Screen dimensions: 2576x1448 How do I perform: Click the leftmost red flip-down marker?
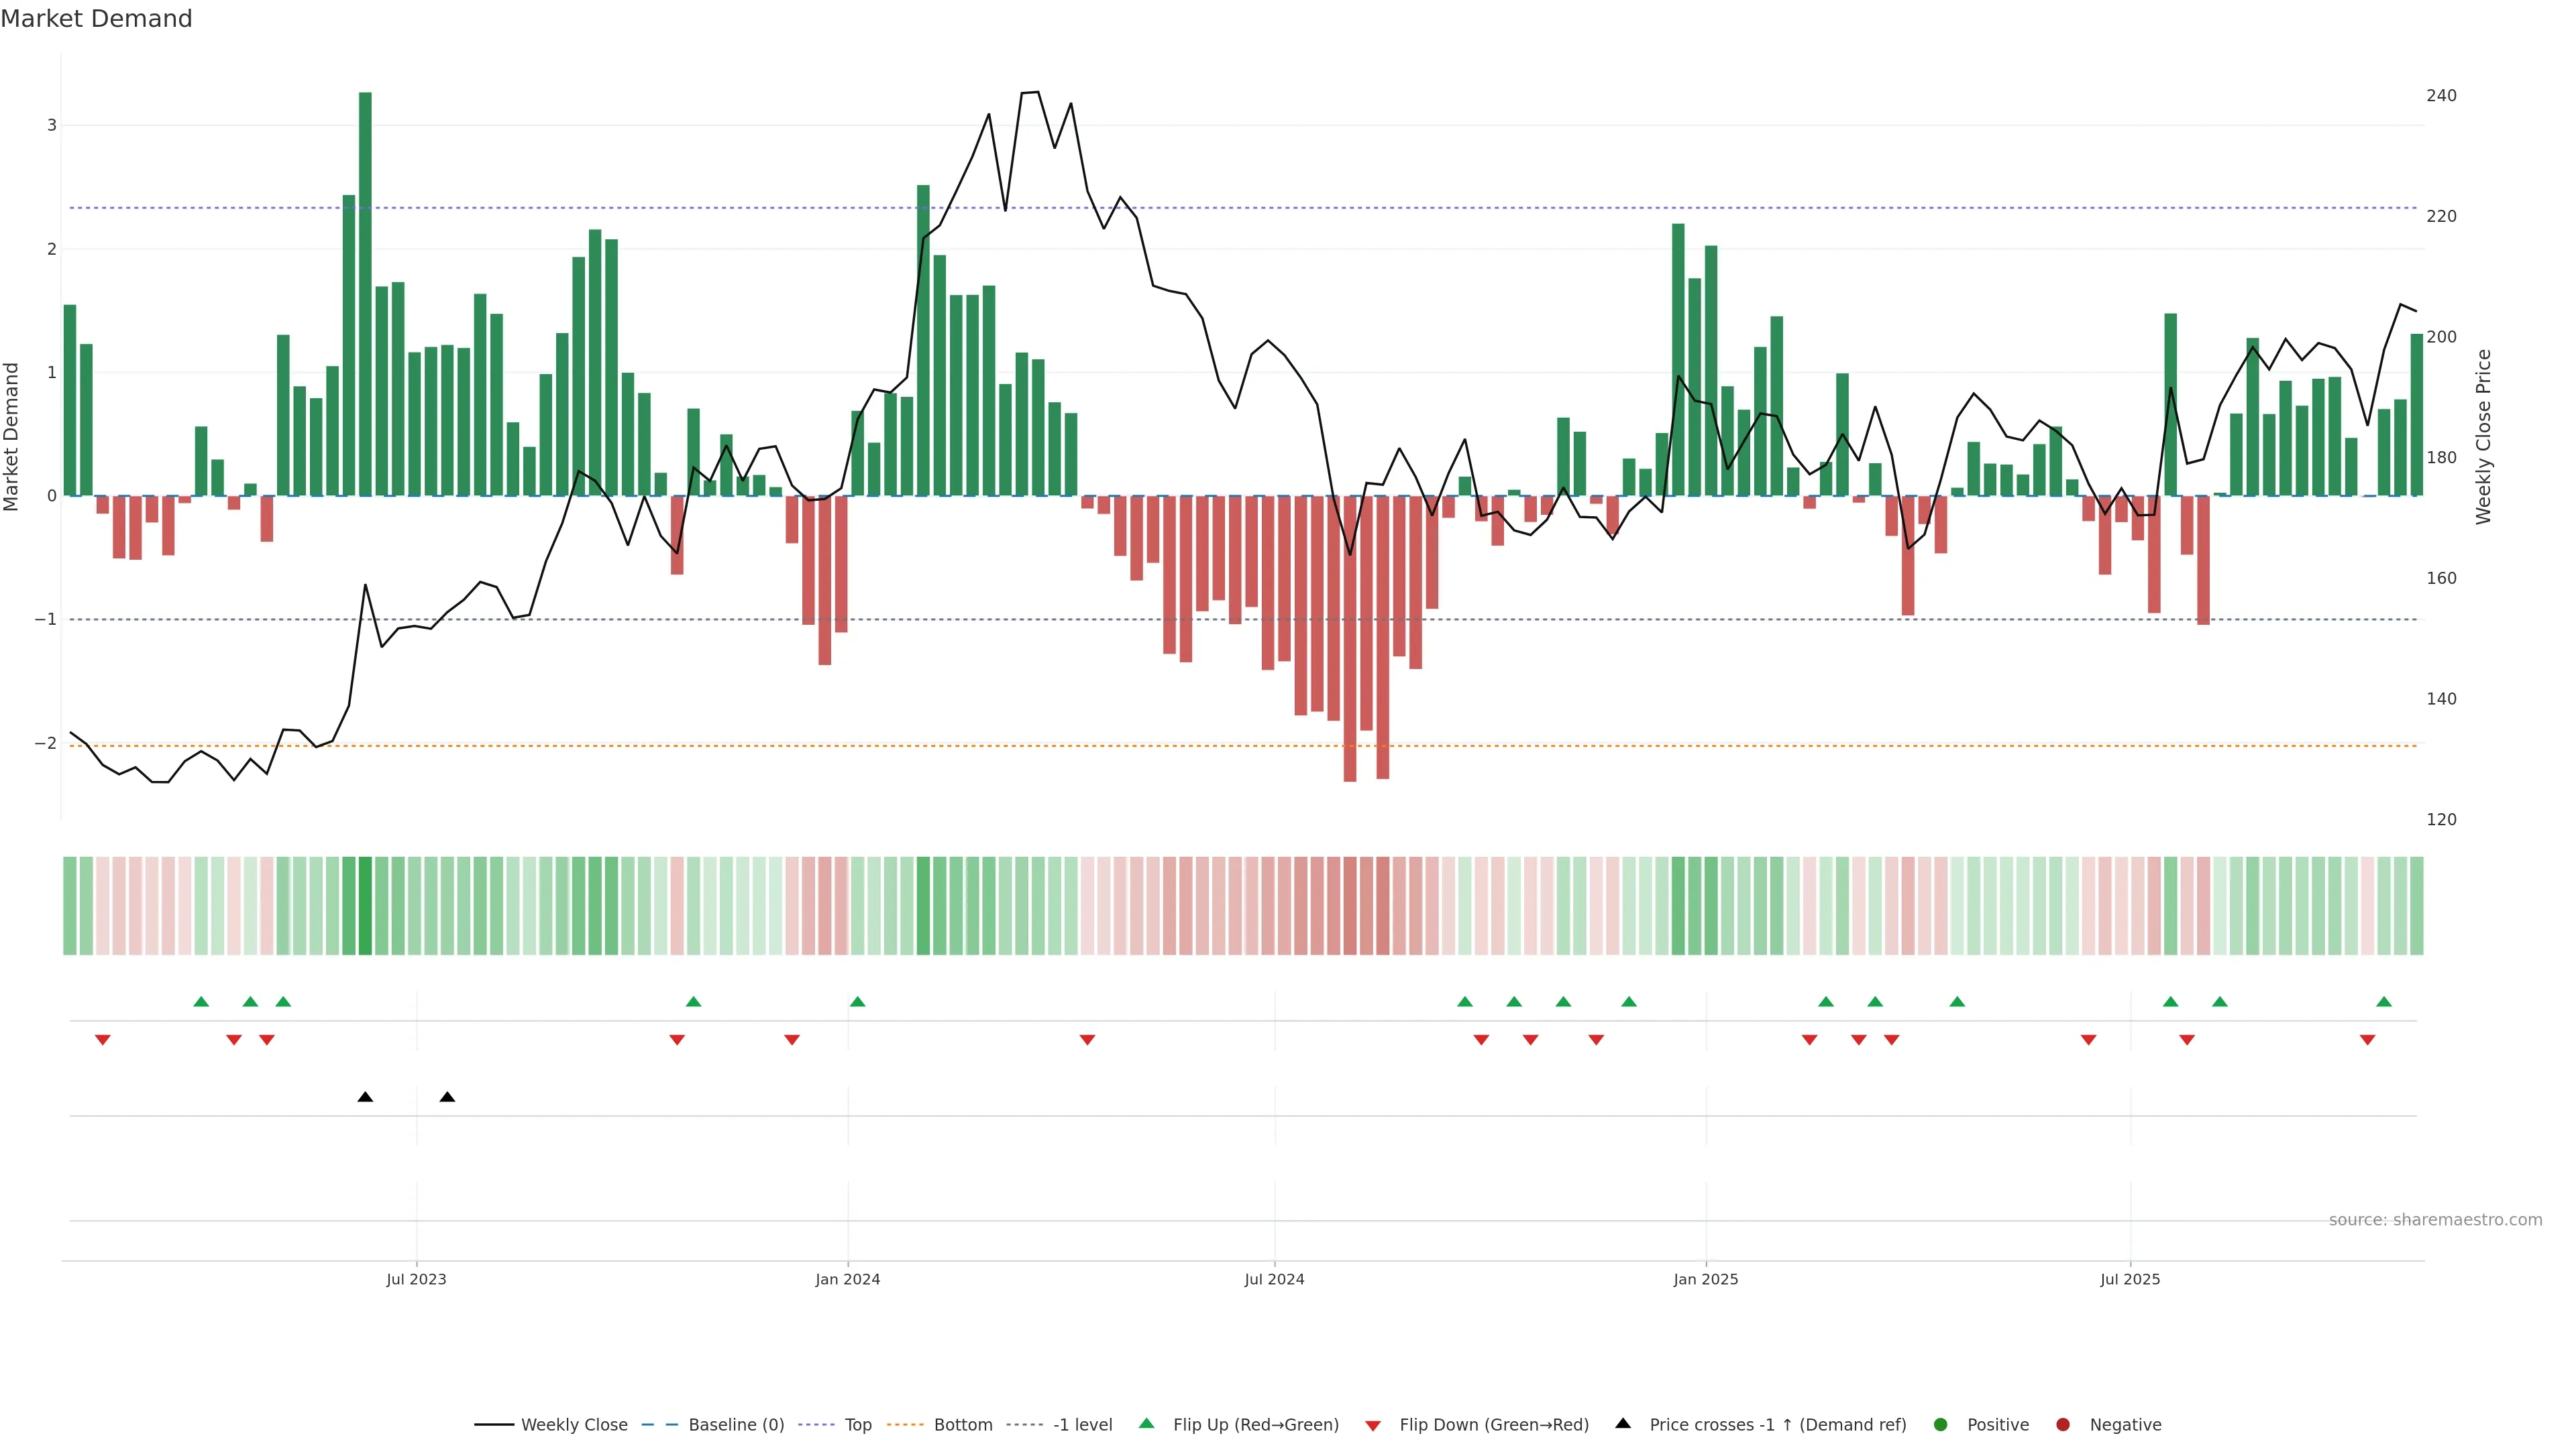tap(102, 1040)
